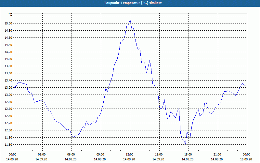The height and width of the screenshot is (163, 260).
Task: Click the curve's highest peak at 12:00
Action: [130, 20]
